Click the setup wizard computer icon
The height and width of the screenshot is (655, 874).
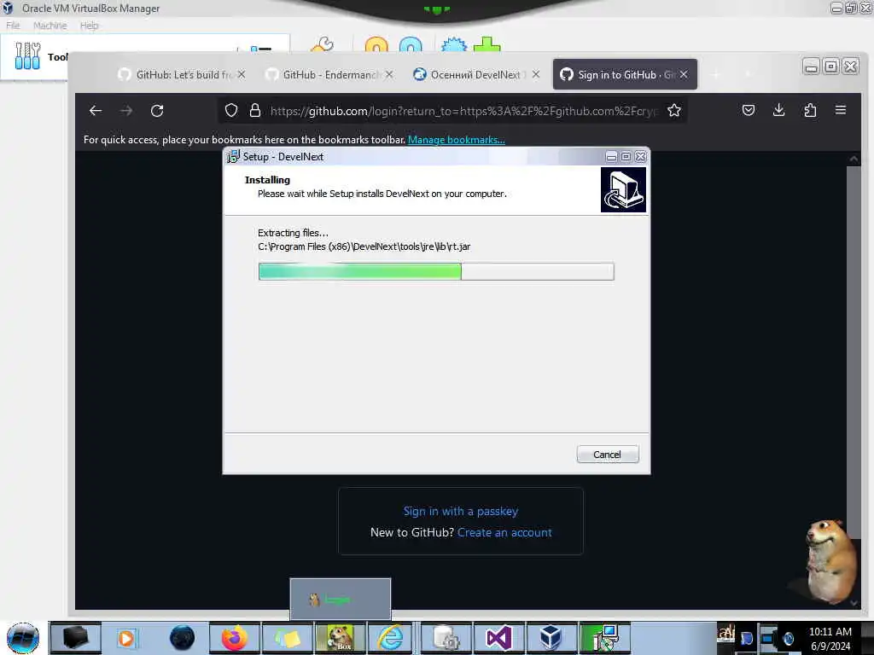click(x=623, y=190)
